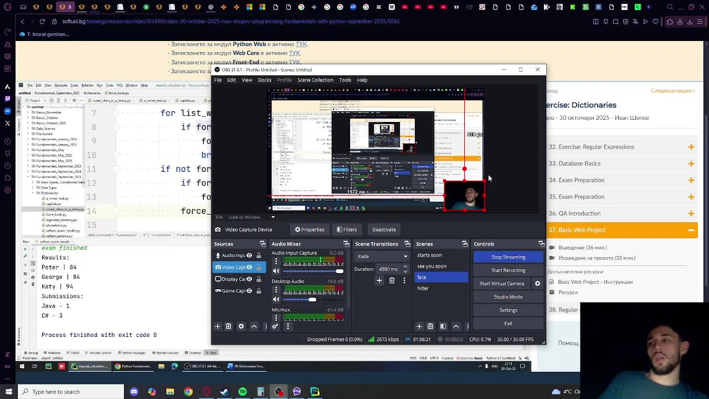Move scene up in Scenes dock
The image size is (709, 399).
point(456,326)
